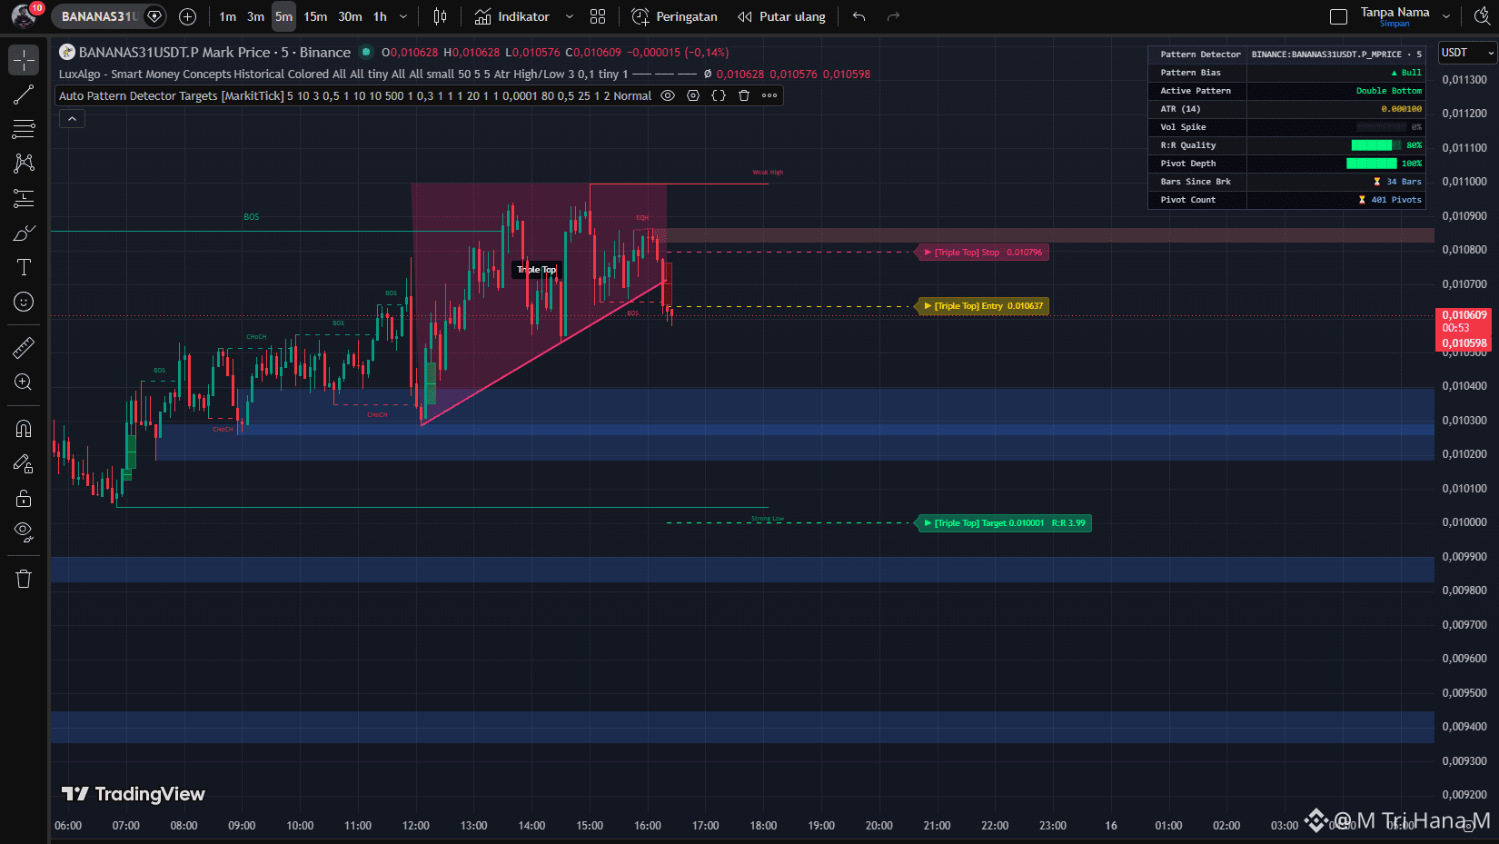Click the Triple Top pattern label
Screen dimensions: 1499x844
coord(537,270)
